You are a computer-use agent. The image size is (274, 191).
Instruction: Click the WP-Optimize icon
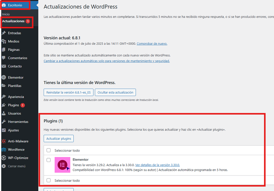point(4,158)
